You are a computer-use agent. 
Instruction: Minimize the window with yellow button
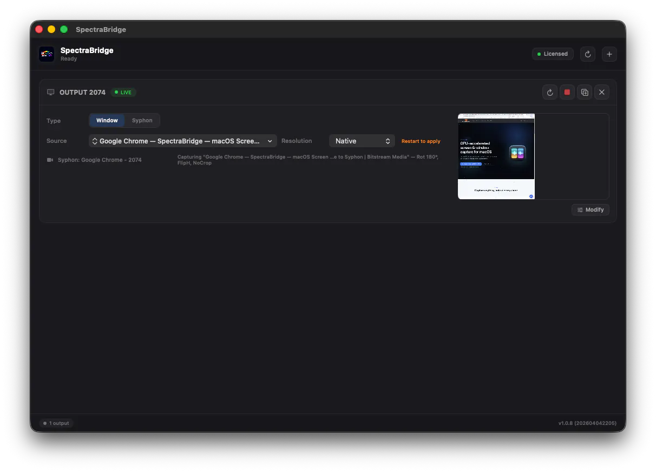(x=51, y=29)
